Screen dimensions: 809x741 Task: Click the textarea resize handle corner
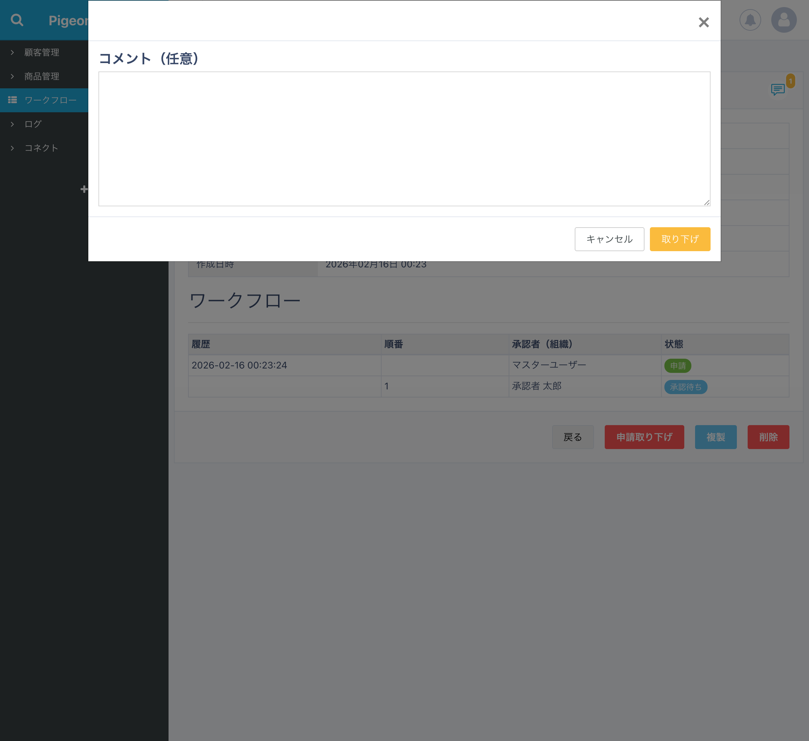[x=707, y=203]
